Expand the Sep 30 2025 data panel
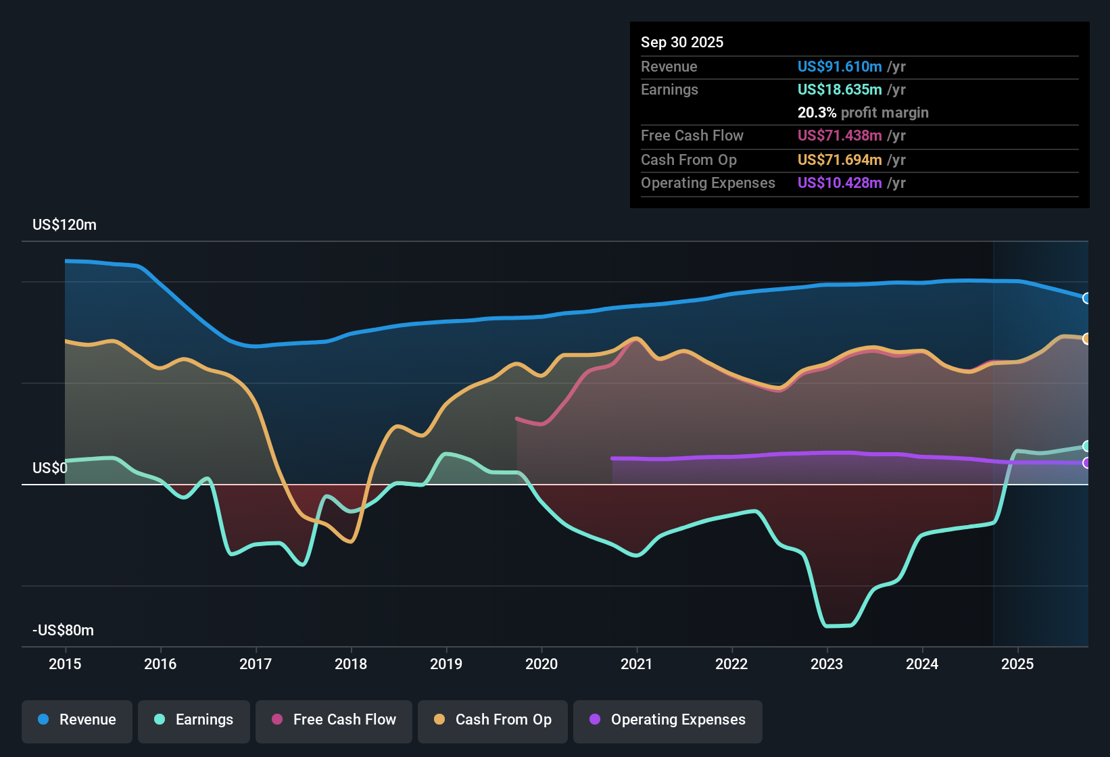This screenshot has width=1110, height=757. coord(682,42)
